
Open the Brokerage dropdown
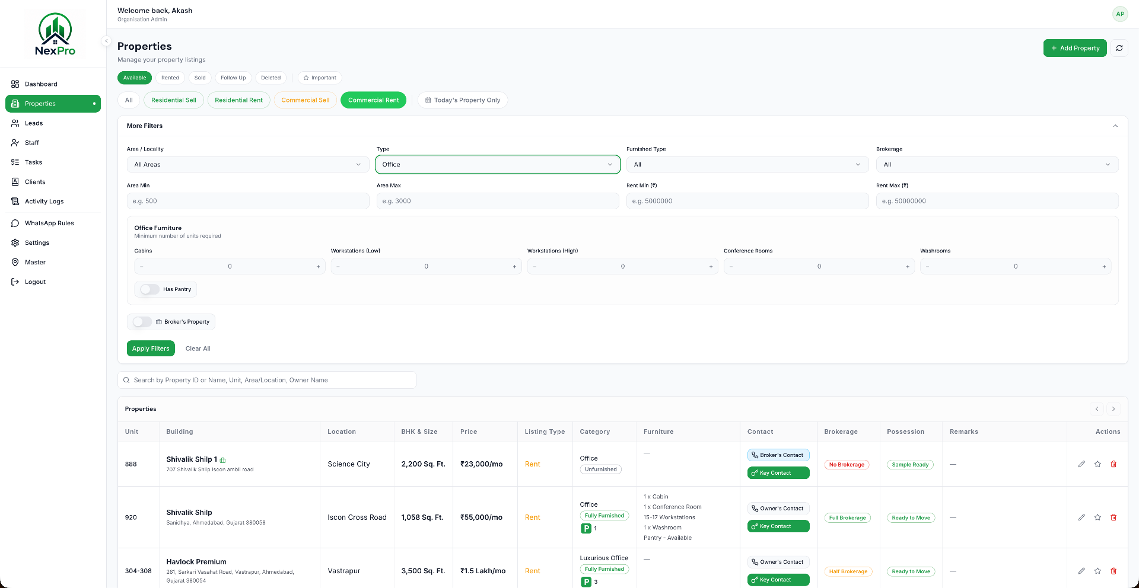997,165
